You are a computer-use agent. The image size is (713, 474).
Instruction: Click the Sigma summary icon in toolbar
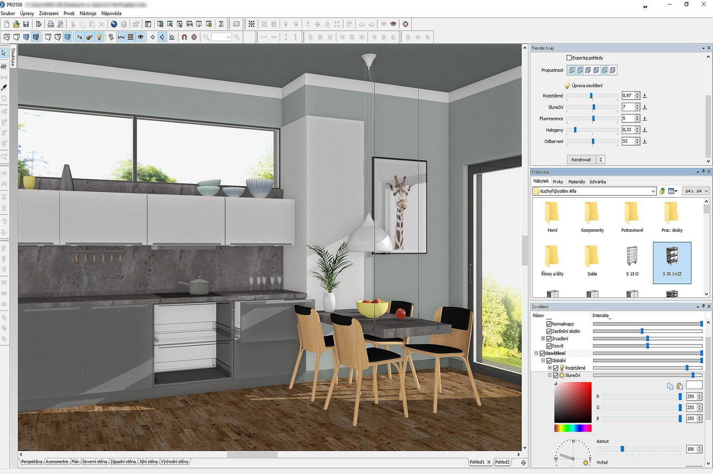click(221, 24)
